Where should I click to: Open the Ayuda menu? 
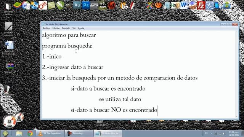pos(81,28)
